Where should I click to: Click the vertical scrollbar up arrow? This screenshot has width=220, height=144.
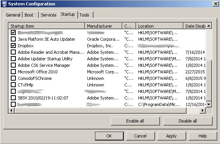pos(209,26)
